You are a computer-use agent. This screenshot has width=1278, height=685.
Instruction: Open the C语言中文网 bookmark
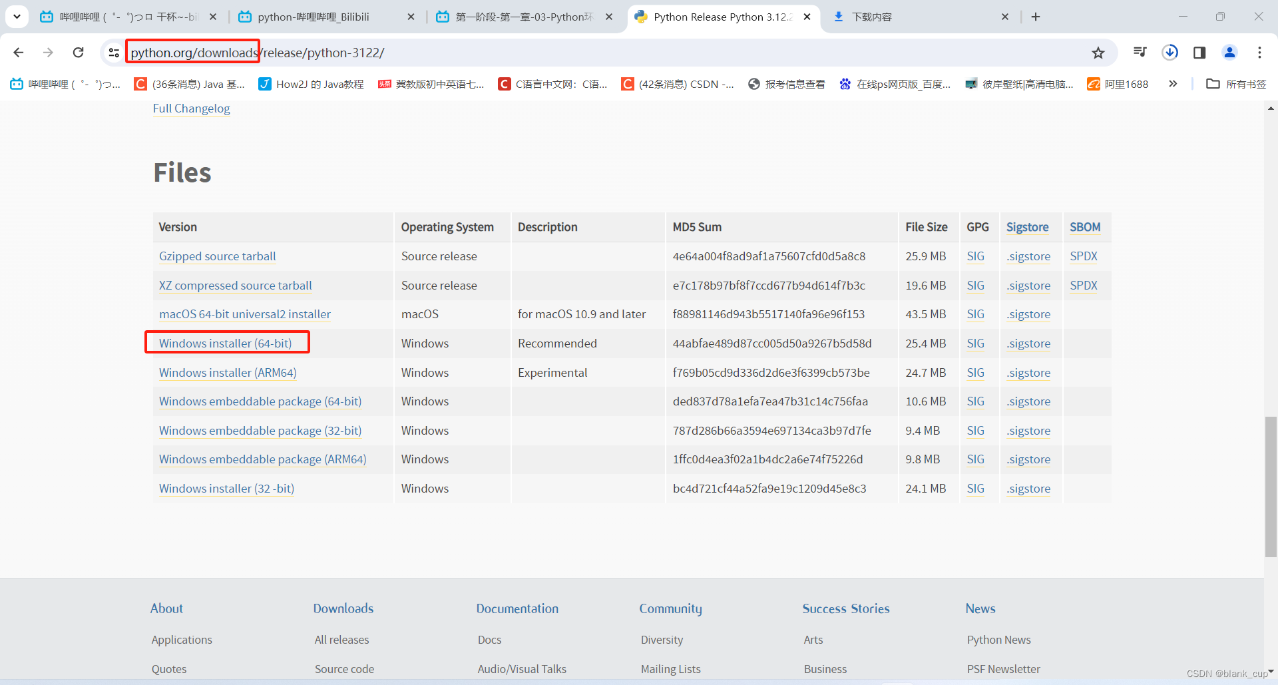[553, 84]
